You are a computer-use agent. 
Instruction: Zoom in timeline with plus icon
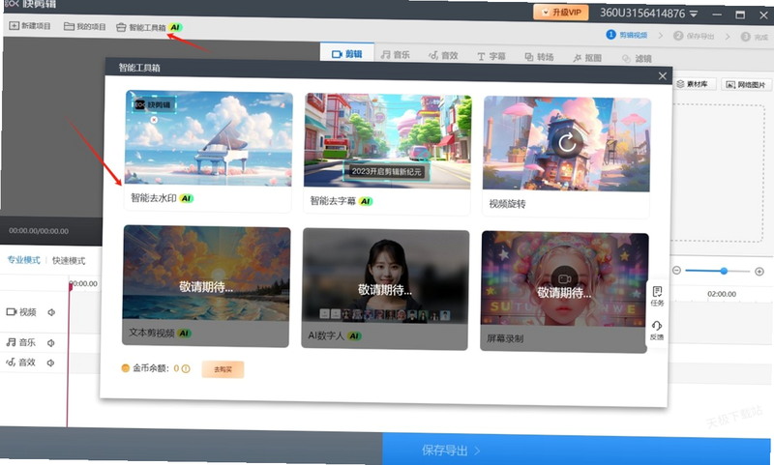click(759, 272)
